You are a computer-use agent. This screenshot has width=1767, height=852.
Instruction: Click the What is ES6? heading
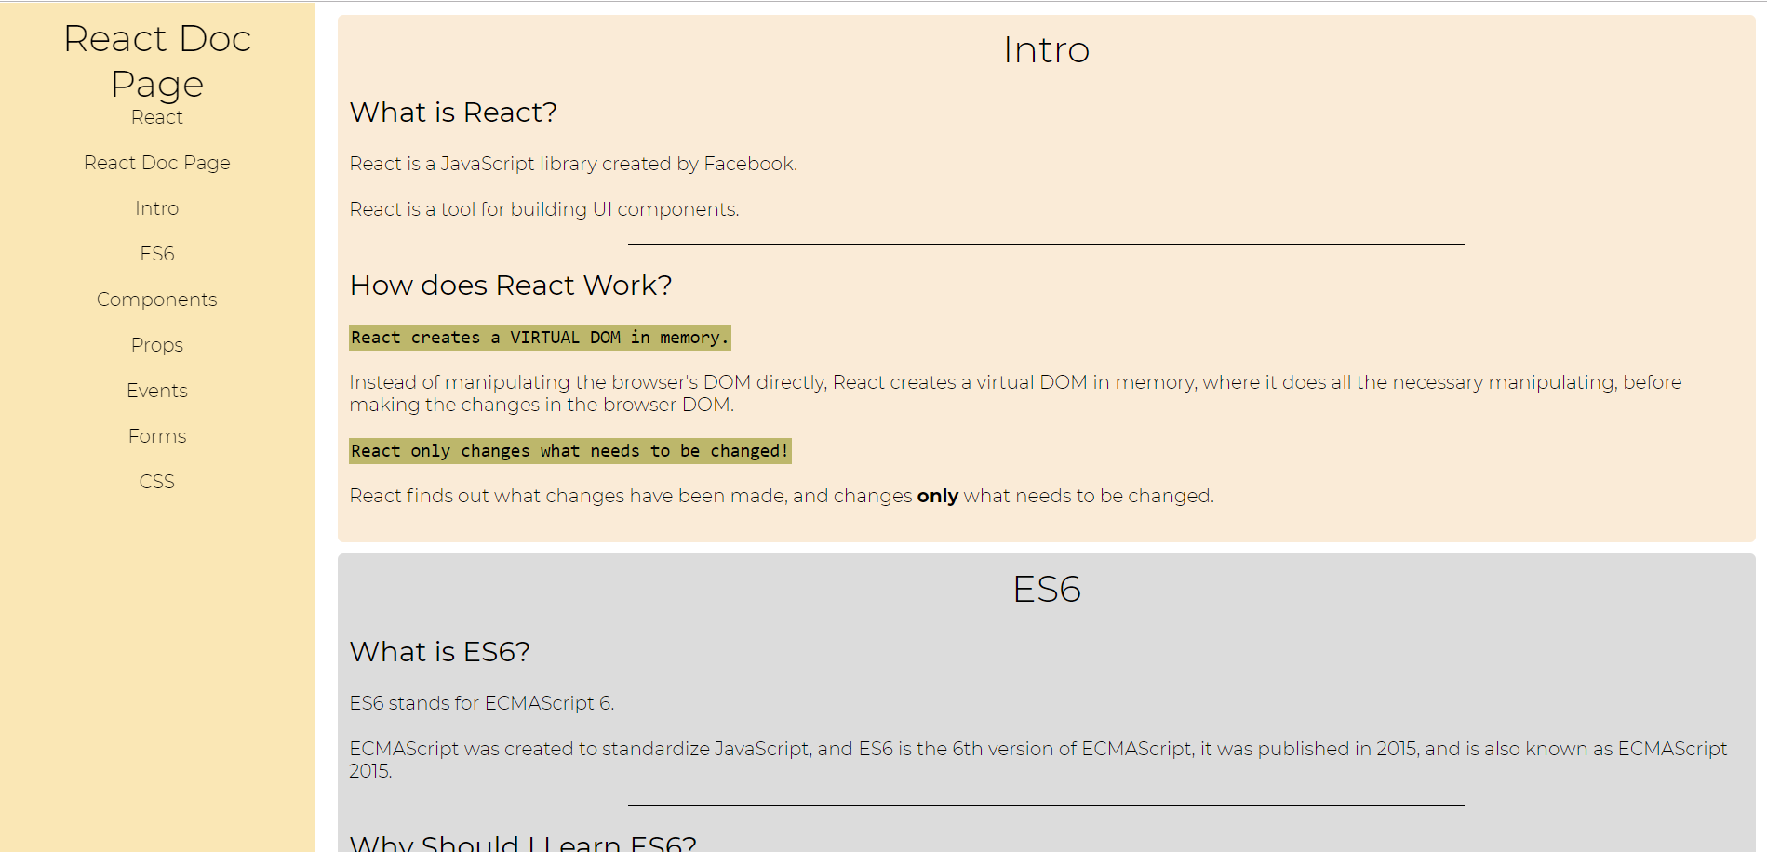pos(439,652)
